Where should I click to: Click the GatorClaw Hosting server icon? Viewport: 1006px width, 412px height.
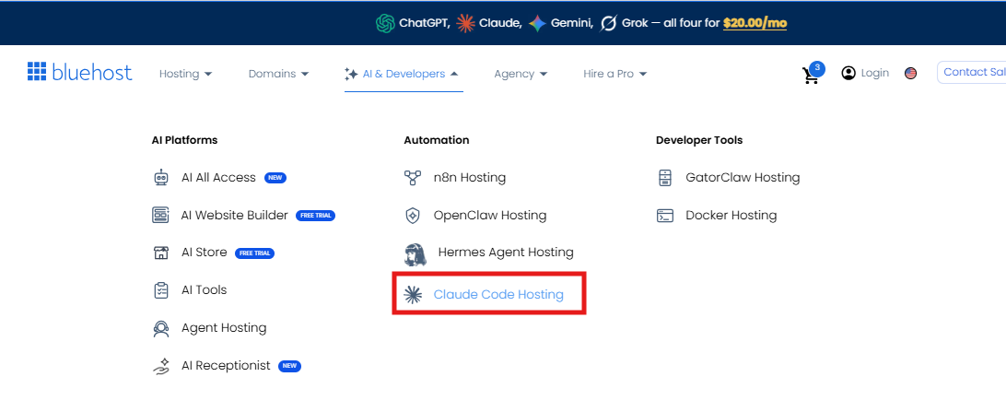point(665,178)
